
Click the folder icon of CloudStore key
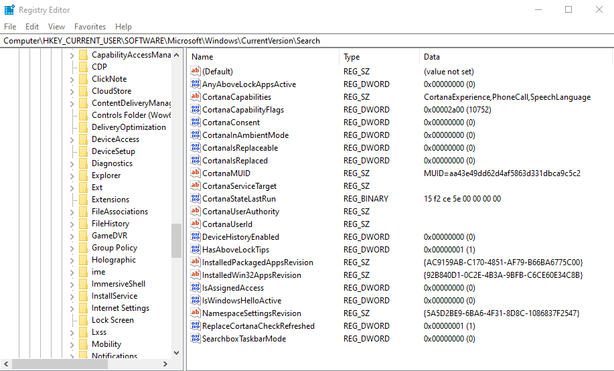[x=83, y=91]
